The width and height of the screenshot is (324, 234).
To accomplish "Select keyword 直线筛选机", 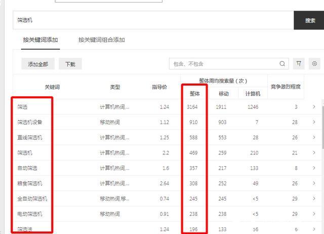I will pyautogui.click(x=30, y=137).
